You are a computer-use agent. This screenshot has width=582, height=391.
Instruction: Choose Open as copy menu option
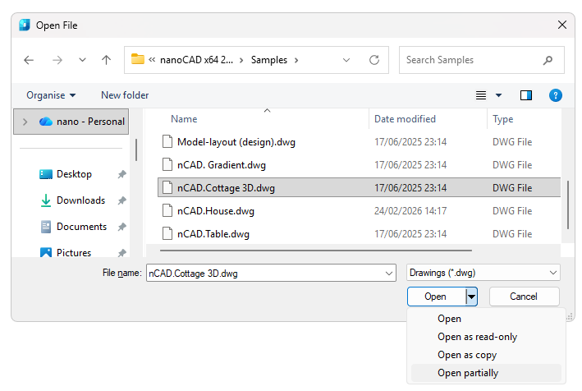point(467,355)
